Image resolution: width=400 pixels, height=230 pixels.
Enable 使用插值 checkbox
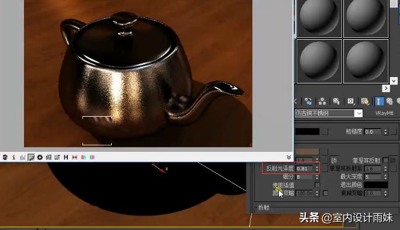(x=317, y=184)
